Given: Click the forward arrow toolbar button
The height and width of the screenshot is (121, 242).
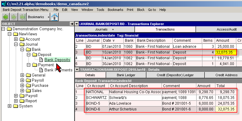Looking at the screenshot, I should coord(14,17).
